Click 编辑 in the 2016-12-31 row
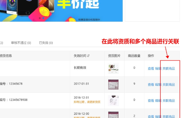The image size is (182, 118). 158,101
